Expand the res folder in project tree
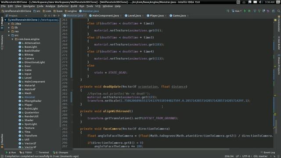 tap(9, 32)
